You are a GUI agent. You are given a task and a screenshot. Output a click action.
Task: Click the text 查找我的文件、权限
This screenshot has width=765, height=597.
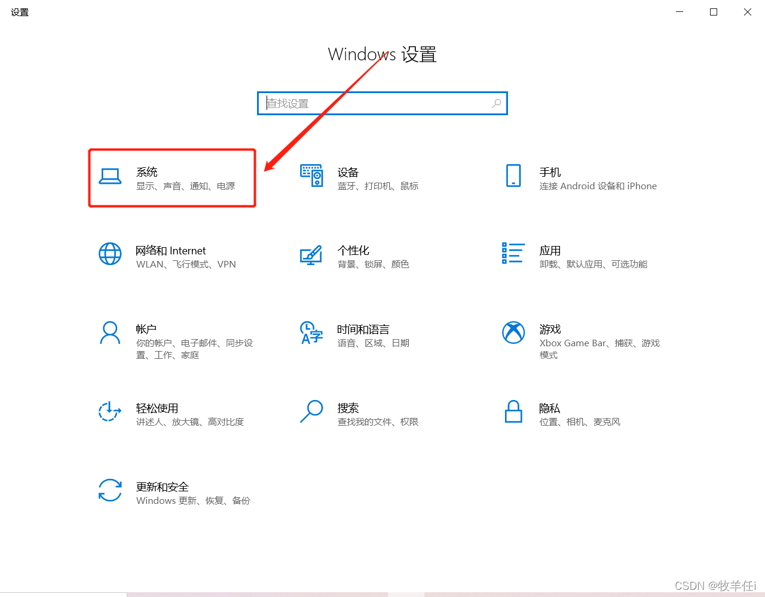[378, 422]
